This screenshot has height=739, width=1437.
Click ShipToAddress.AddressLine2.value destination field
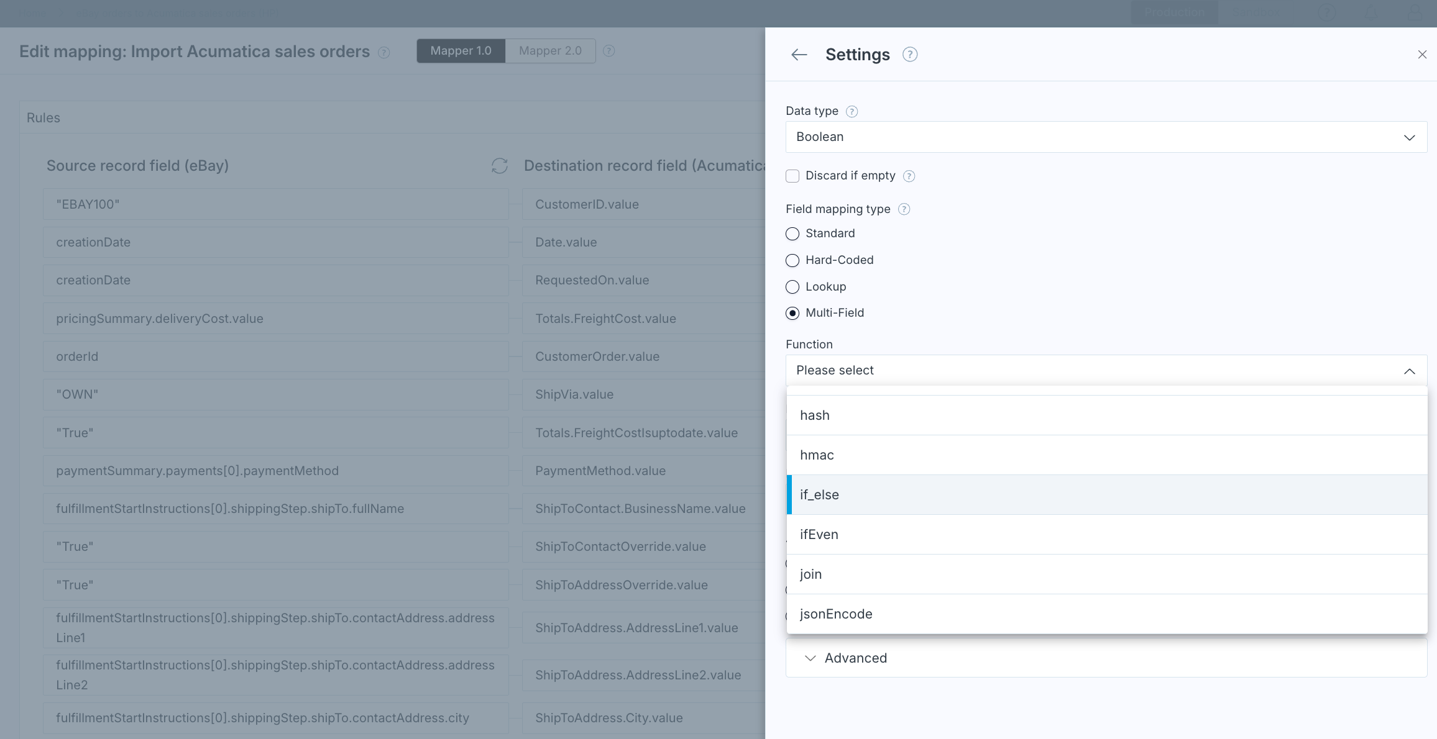click(644, 675)
